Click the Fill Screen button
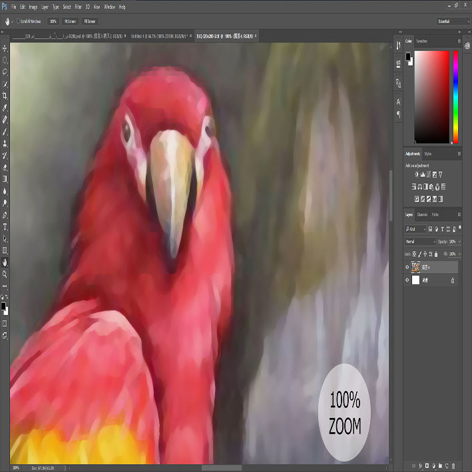 pyautogui.click(x=90, y=21)
